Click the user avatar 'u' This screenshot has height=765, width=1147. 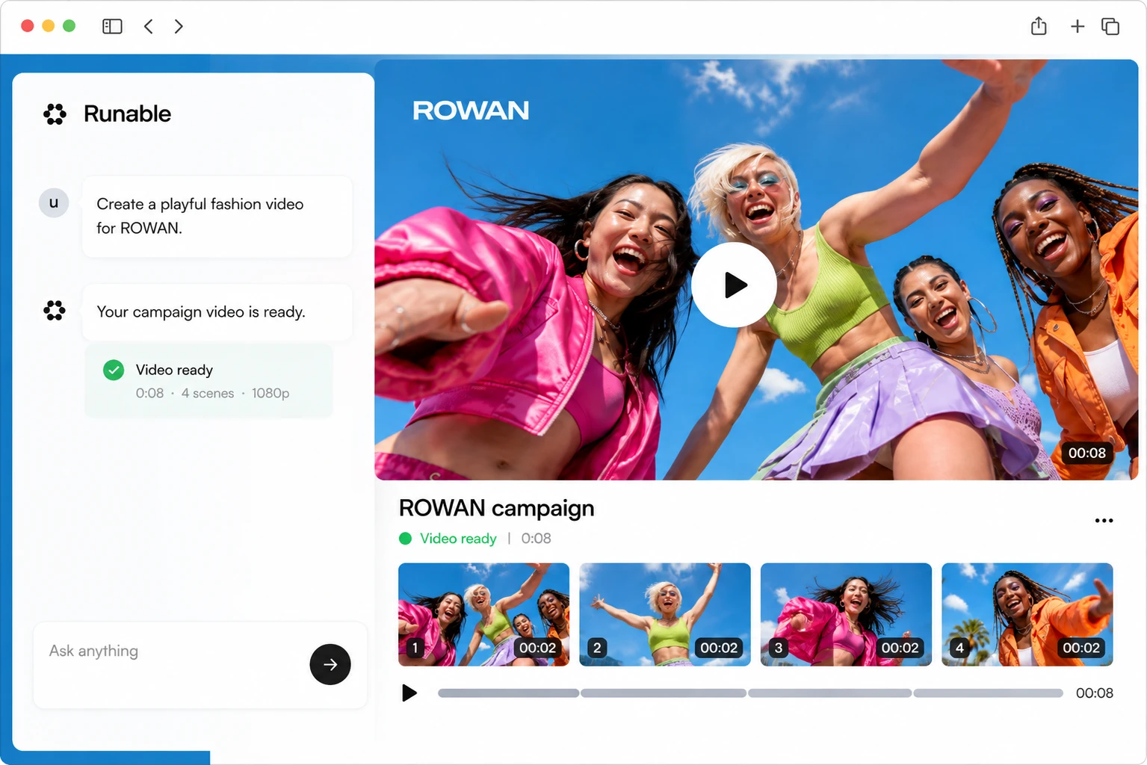coord(54,202)
